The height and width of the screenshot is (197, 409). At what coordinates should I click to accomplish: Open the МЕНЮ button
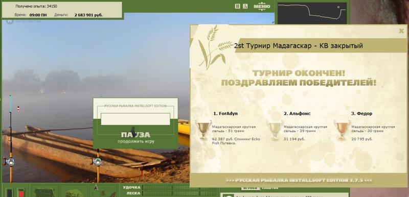coord(262,6)
